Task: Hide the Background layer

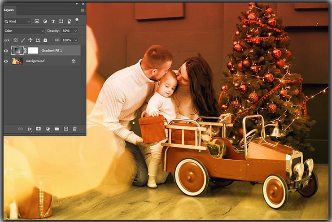Action: coord(6,61)
